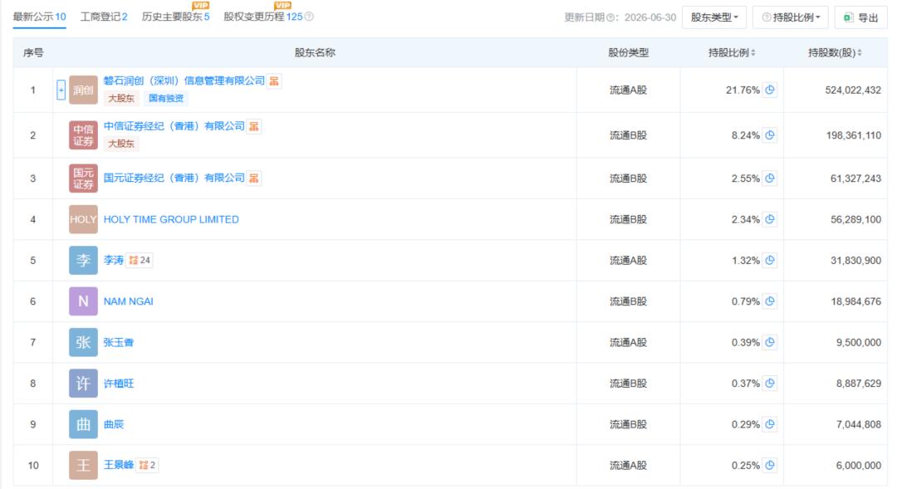Sort by 持股数(股) column header

835,52
